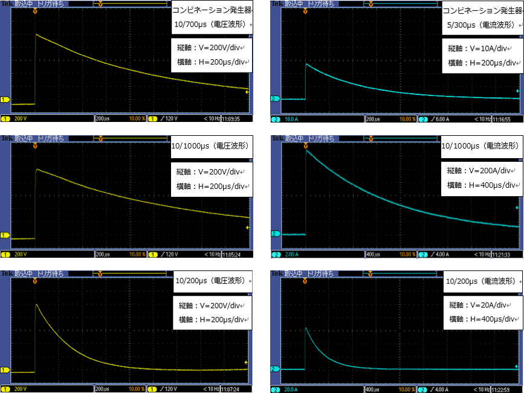Click trigger level arrow on 10/200µs voltage plot
This screenshot has width=524, height=393.
point(247,362)
